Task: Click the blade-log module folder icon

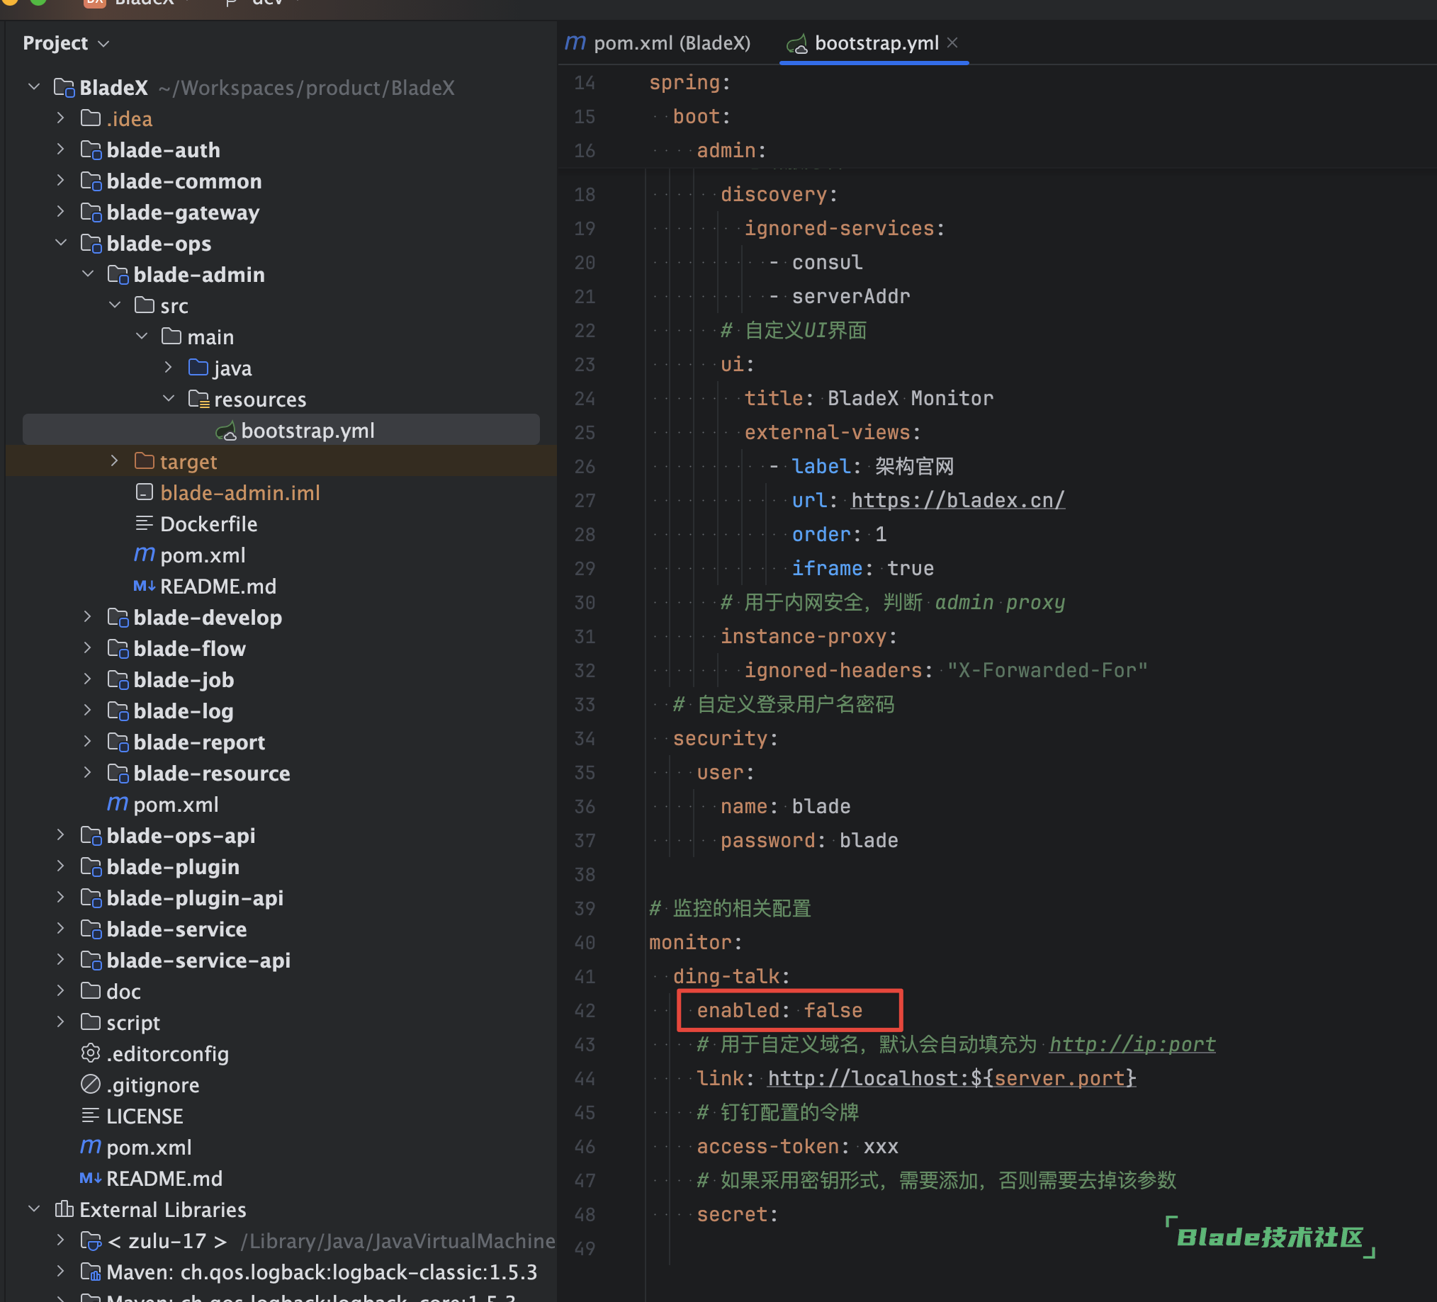Action: [118, 711]
